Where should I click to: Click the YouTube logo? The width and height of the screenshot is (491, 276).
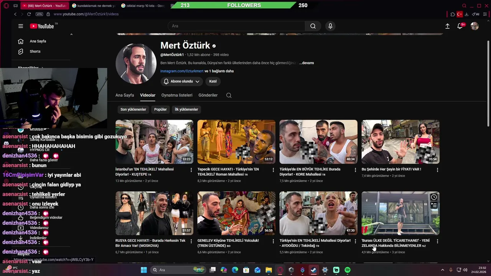(x=42, y=26)
